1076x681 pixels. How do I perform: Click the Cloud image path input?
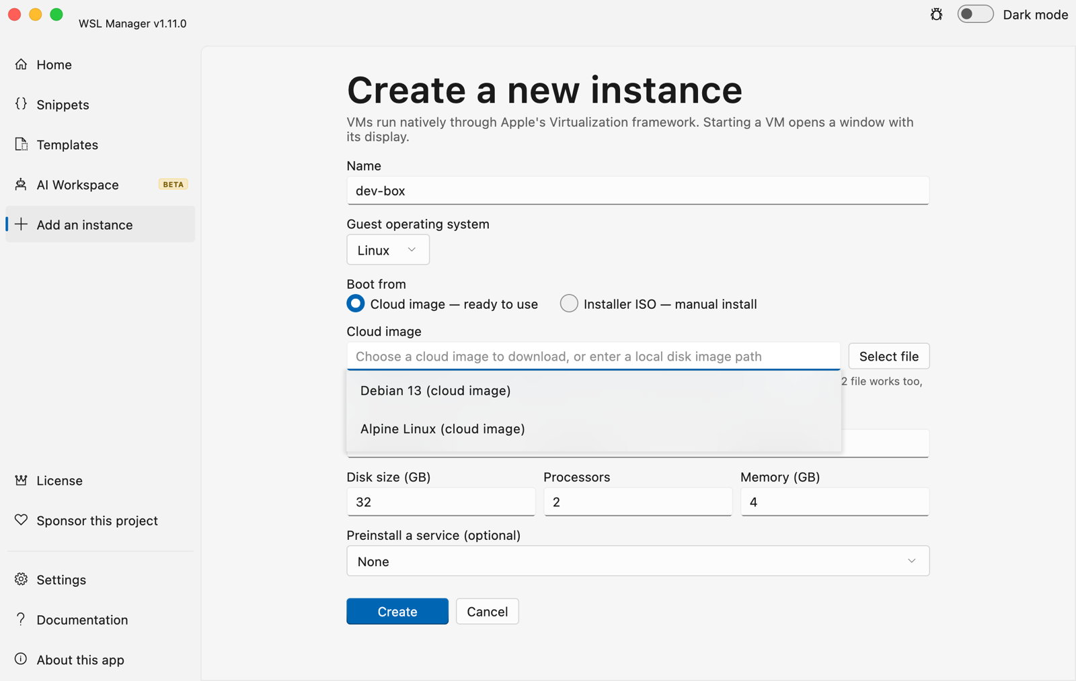[x=594, y=356]
